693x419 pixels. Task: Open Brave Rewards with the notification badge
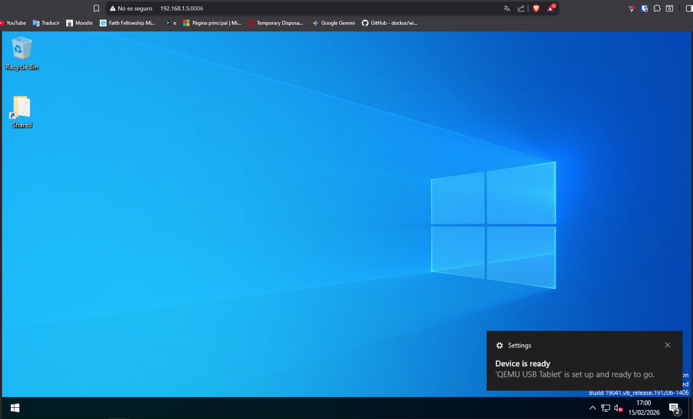click(550, 8)
